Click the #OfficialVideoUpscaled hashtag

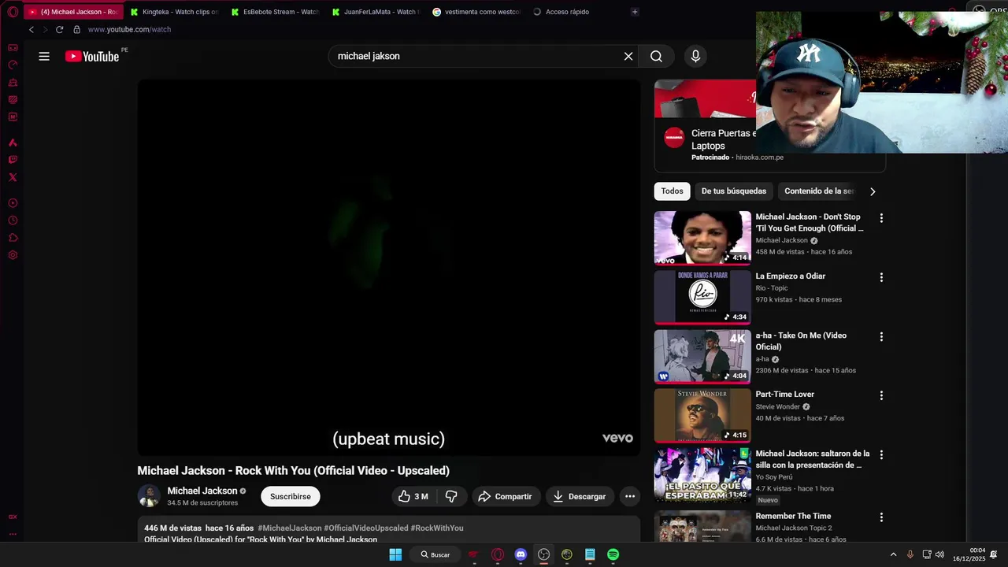pyautogui.click(x=366, y=528)
